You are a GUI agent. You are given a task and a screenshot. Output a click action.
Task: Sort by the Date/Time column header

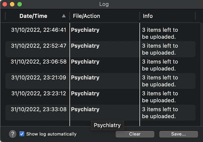pos(33,16)
